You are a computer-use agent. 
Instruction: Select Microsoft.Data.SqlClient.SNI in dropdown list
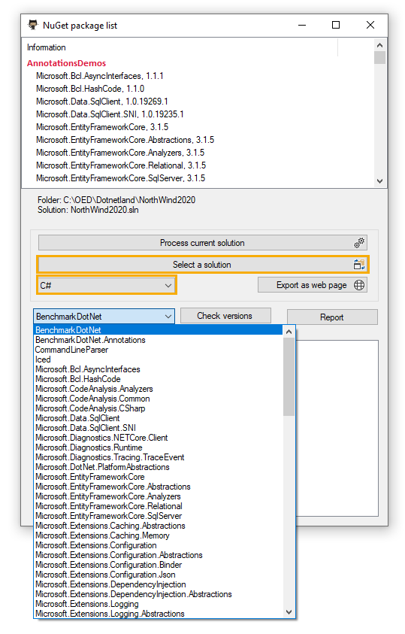coord(159,428)
